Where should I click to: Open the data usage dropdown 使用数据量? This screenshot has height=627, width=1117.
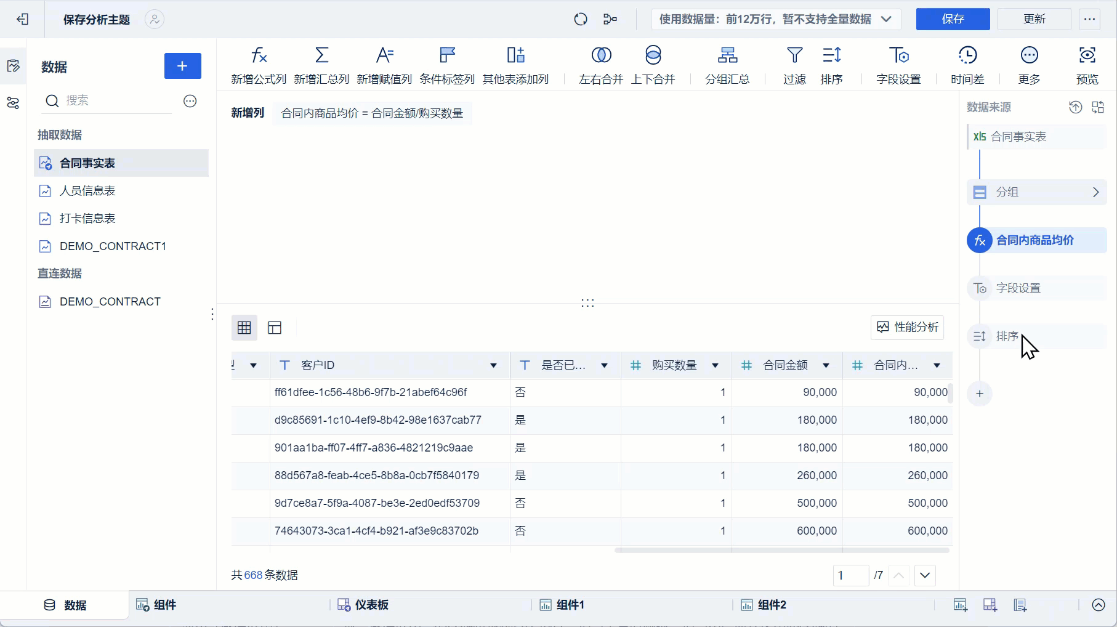pos(776,19)
